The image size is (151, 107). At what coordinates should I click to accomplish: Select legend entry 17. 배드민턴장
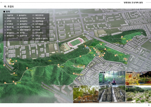point(38,15)
